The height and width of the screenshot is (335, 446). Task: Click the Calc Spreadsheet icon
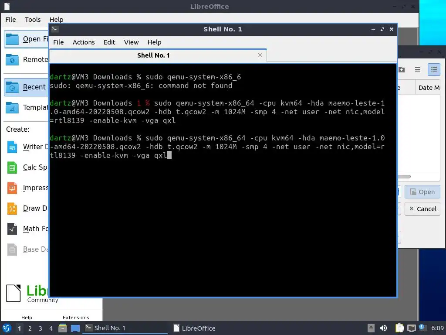click(x=12, y=167)
